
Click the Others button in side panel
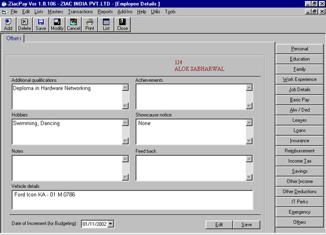click(x=299, y=222)
